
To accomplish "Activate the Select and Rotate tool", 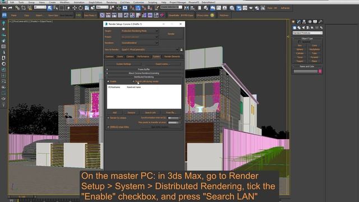I will point(81,8).
